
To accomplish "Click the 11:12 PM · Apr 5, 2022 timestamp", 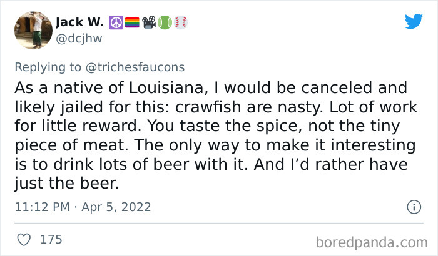I will click(83, 207).
